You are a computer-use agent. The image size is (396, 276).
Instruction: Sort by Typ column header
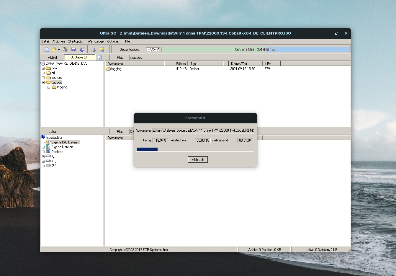(x=205, y=64)
